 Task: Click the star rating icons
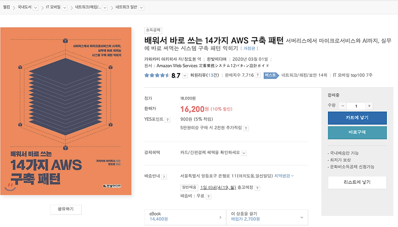(x=157, y=76)
